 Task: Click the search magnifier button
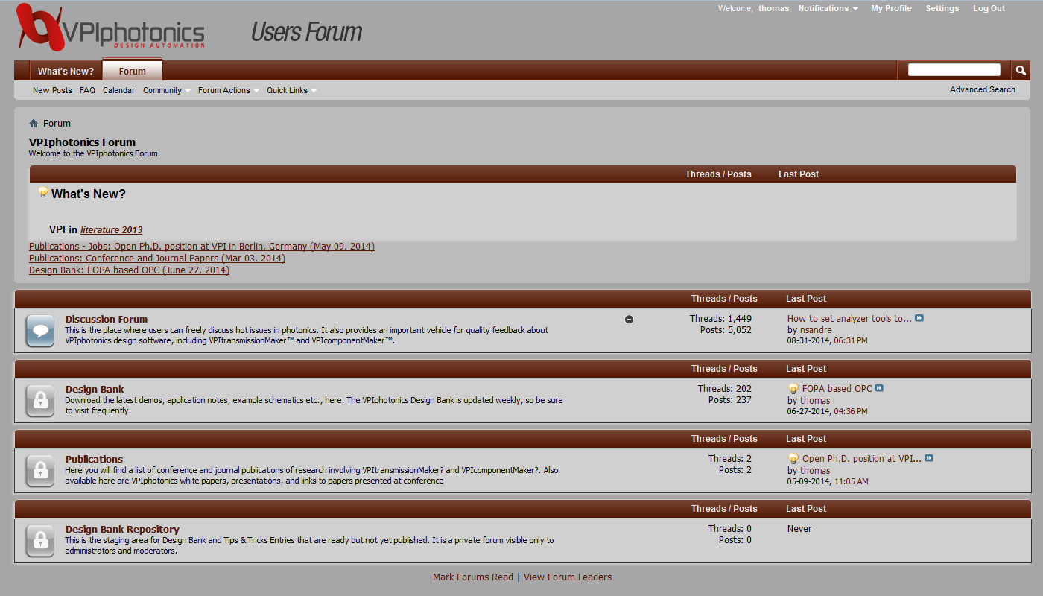click(1021, 70)
